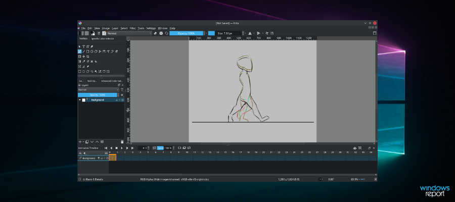Select the Polygon tool

click(96, 52)
